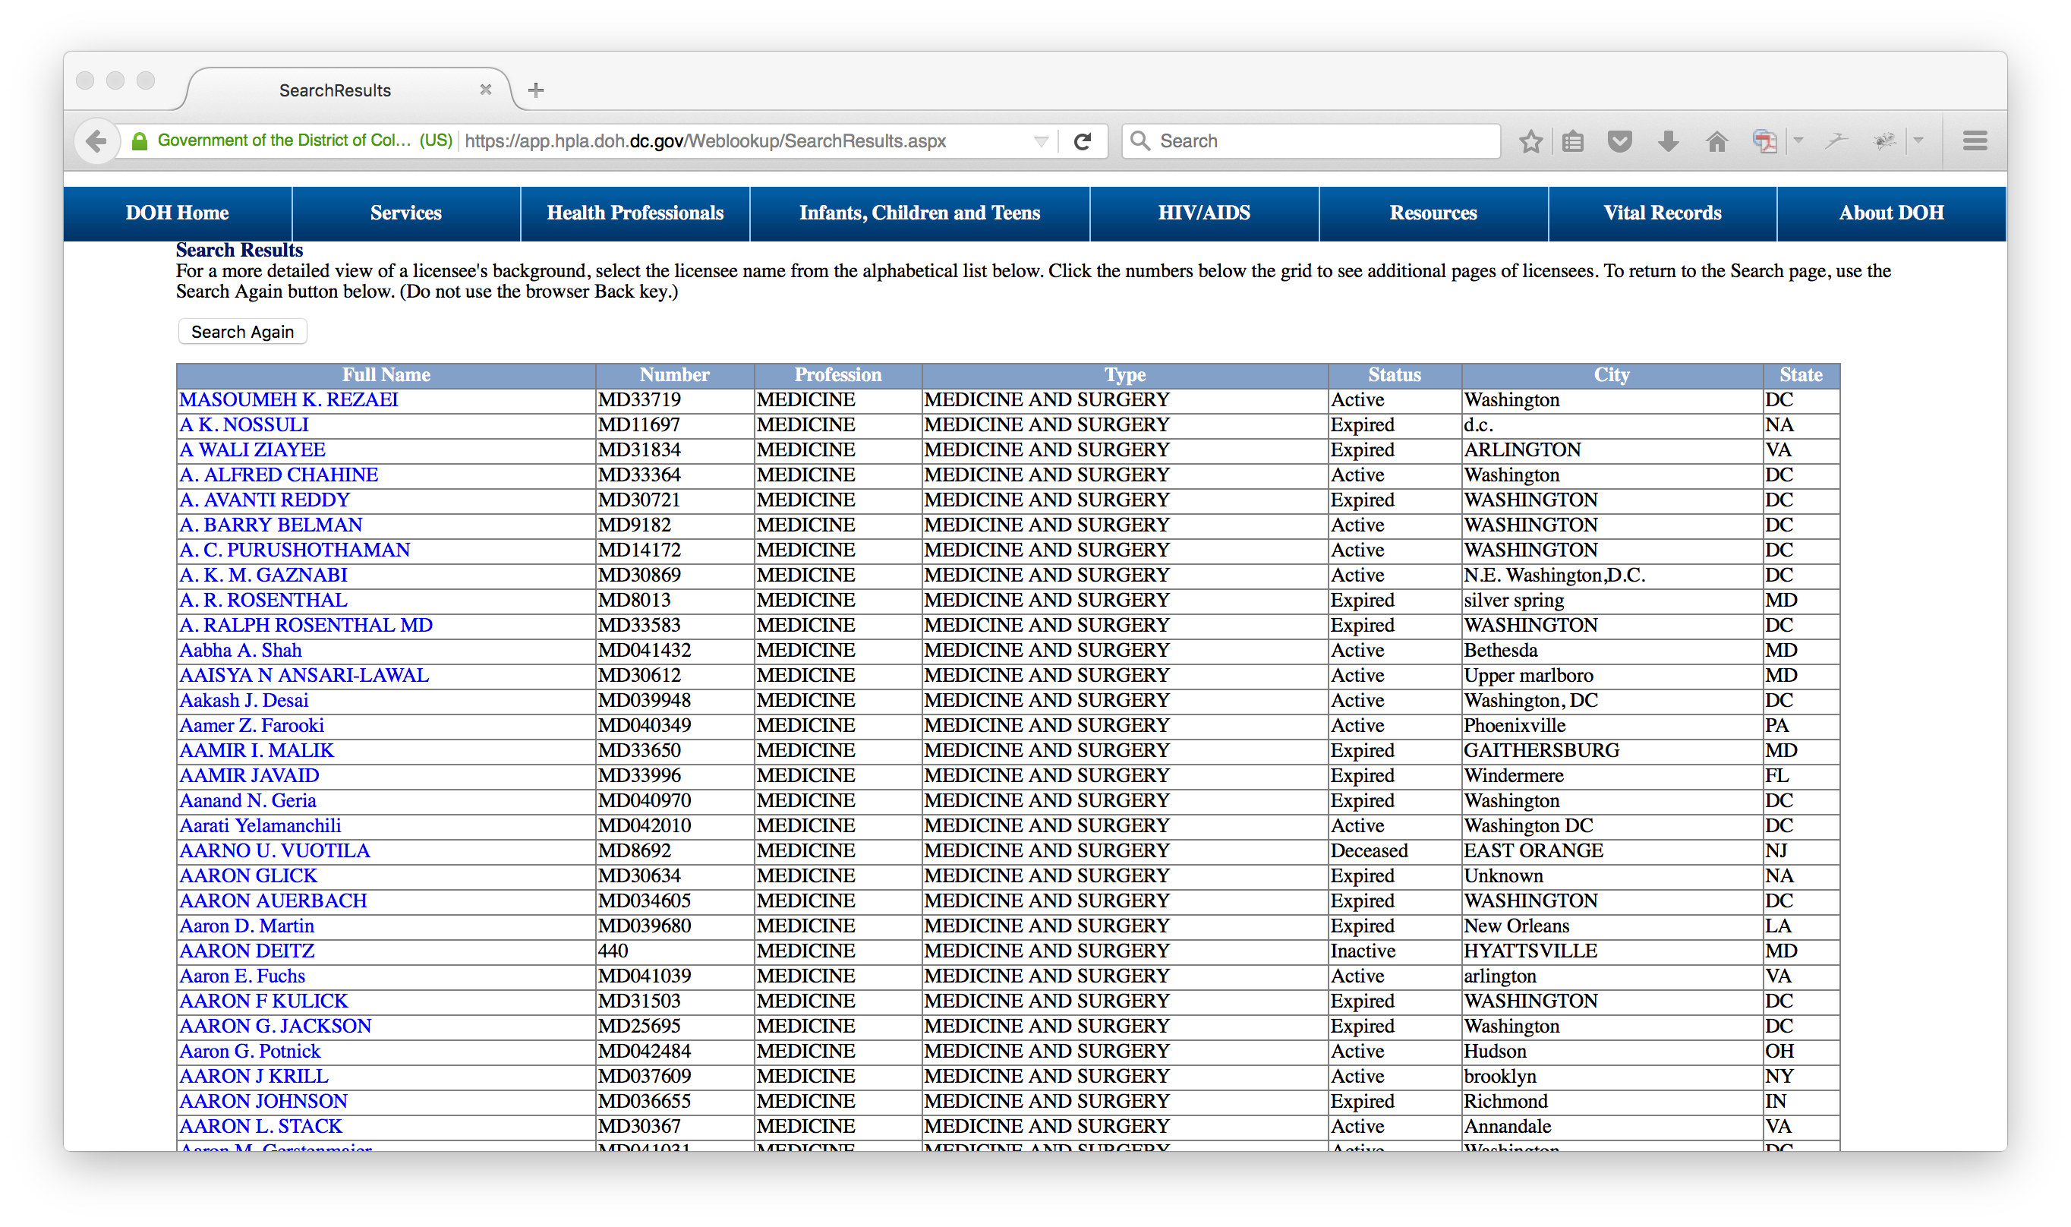Image resolution: width=2071 pixels, height=1227 pixels.
Task: Reload the current page
Action: pyautogui.click(x=1083, y=141)
